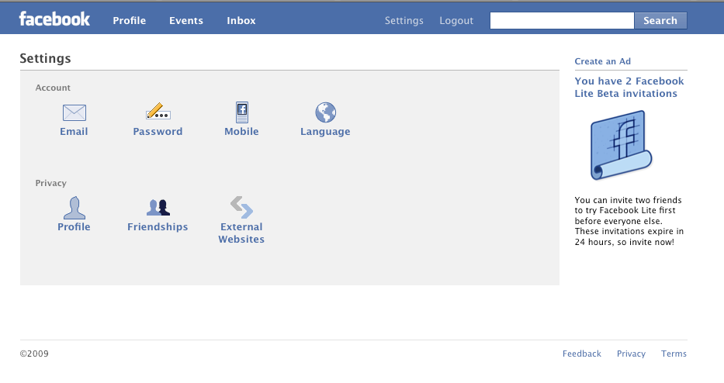
Task: Click the Profile silhouette icon under Privacy
Action: pyautogui.click(x=74, y=208)
